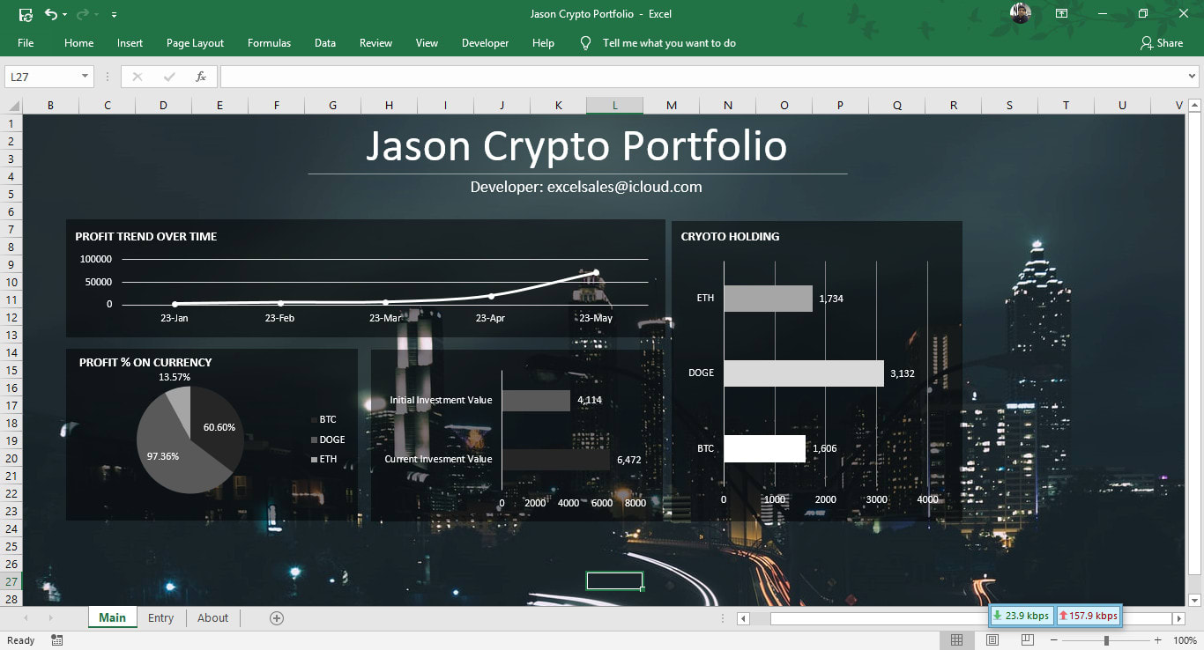Open the Customize Quick Access Toolbar menu

[113, 14]
